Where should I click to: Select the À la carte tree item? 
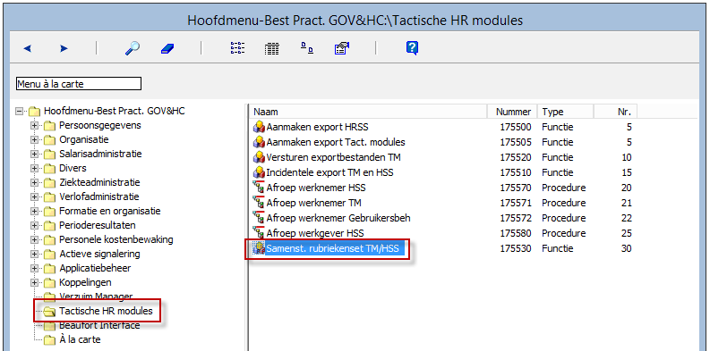(x=80, y=340)
